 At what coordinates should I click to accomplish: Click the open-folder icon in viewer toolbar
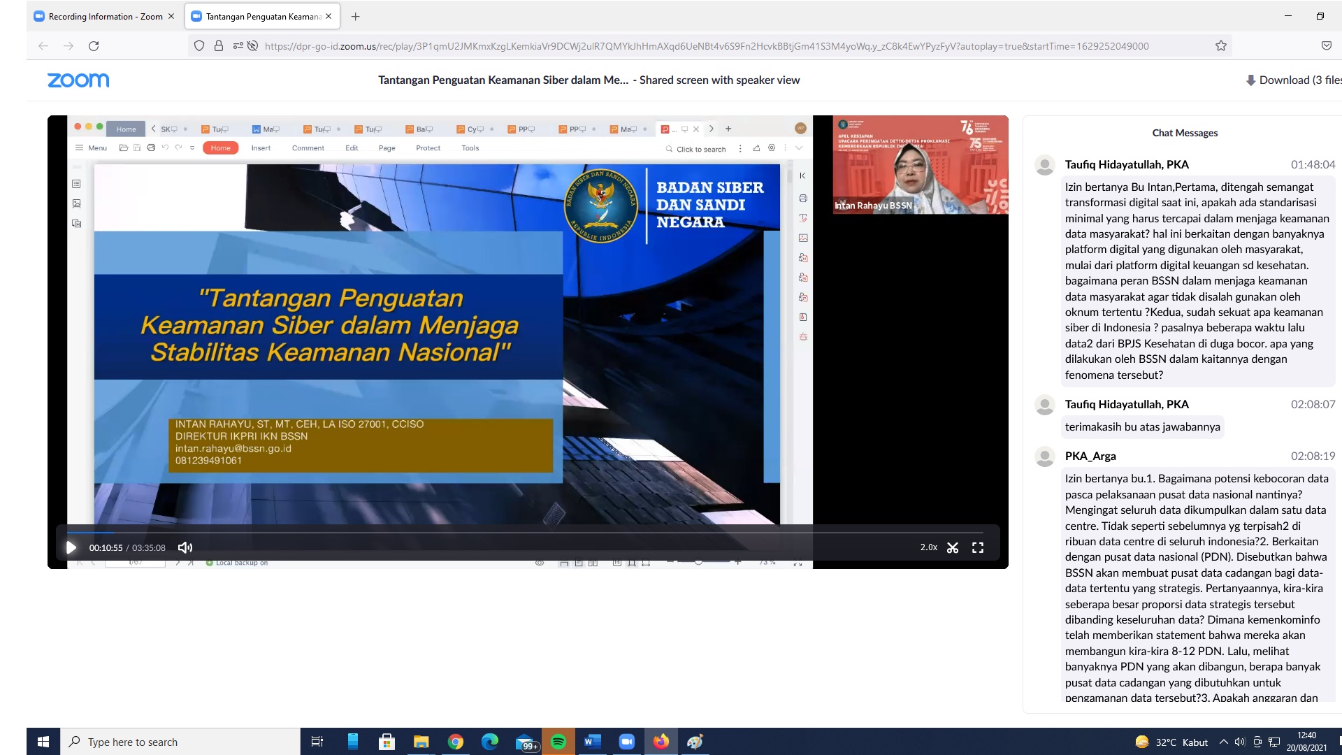(x=124, y=148)
